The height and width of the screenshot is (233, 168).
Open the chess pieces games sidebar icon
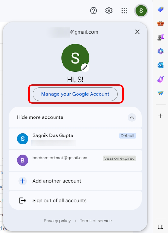pos(161,37)
